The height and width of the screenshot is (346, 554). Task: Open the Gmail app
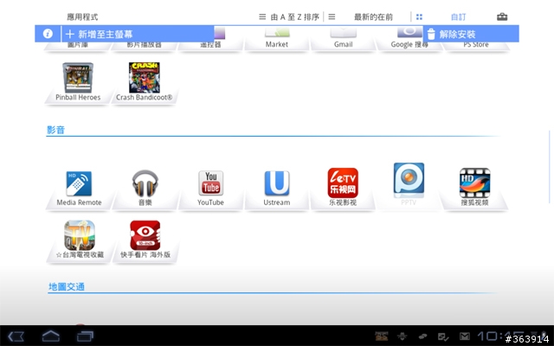click(x=343, y=39)
